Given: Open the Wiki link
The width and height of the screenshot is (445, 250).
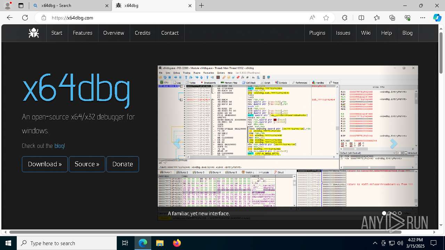Looking at the screenshot, I should 366,33.
